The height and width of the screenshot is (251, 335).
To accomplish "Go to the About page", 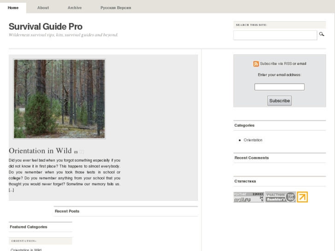I will [x=43, y=8].
